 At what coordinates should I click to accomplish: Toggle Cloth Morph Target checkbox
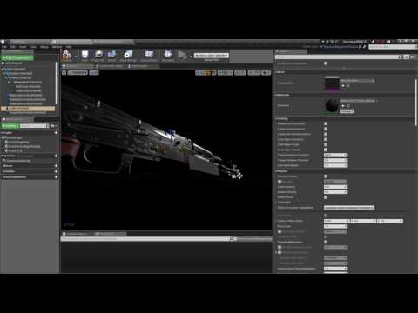(326, 144)
